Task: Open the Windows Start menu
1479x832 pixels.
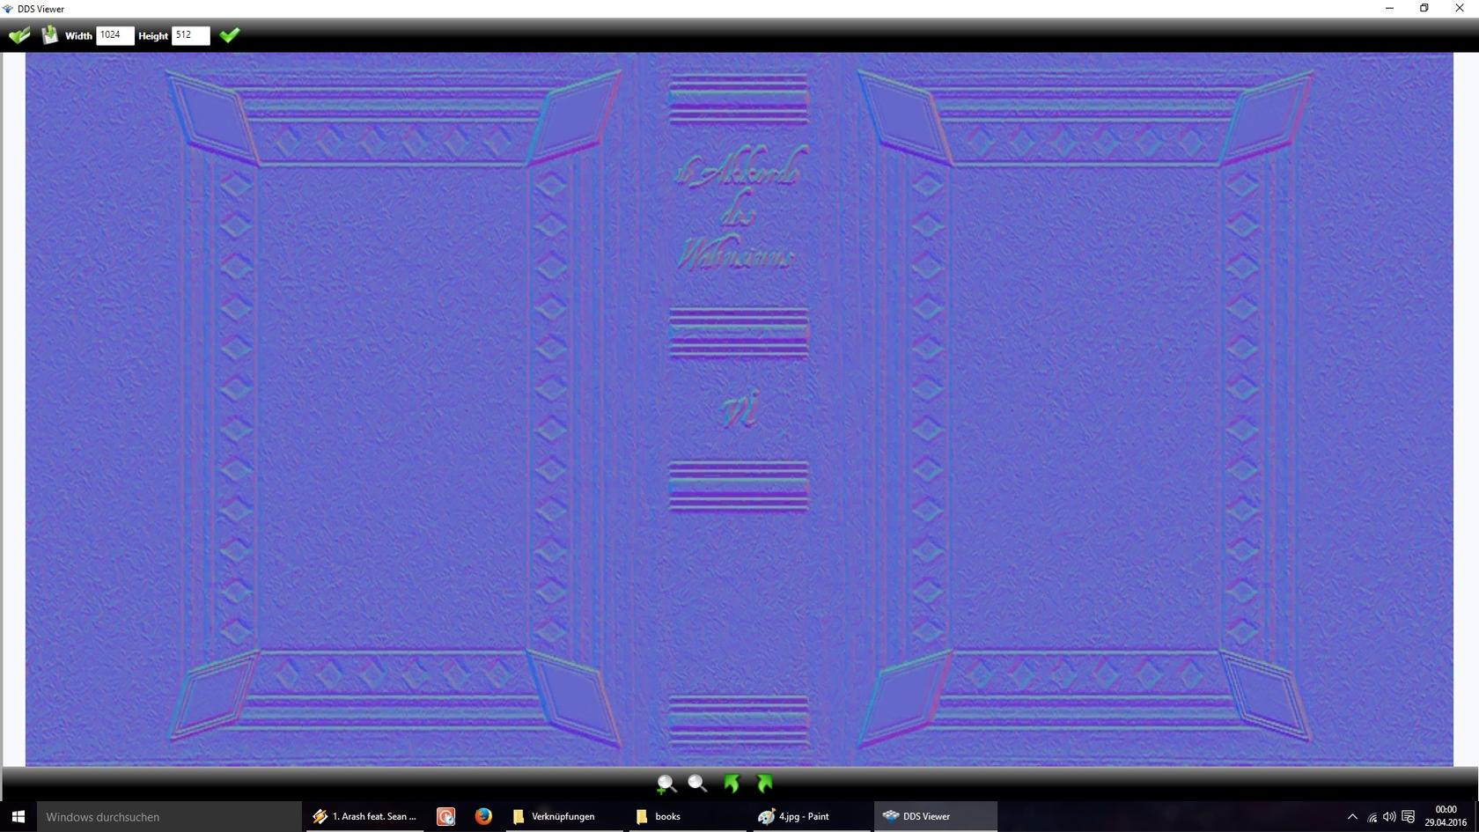Action: (x=18, y=817)
